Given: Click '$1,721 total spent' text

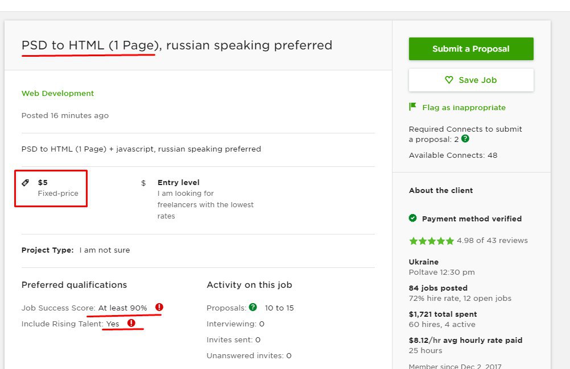Looking at the screenshot, I should click(x=443, y=314).
